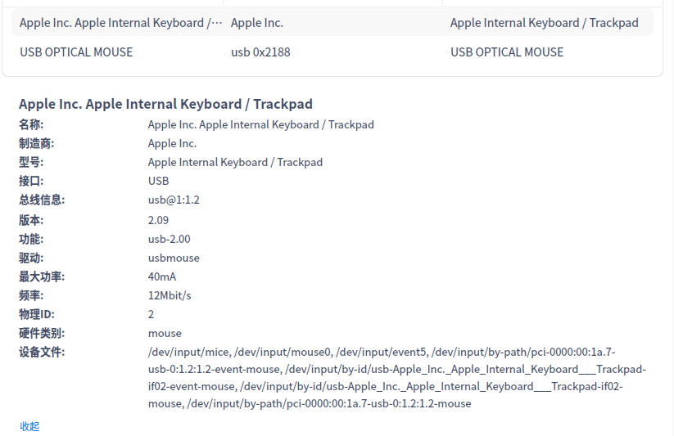Click the 设备文件 device file paths text
Screen dimensions: 674x436
[393, 378]
